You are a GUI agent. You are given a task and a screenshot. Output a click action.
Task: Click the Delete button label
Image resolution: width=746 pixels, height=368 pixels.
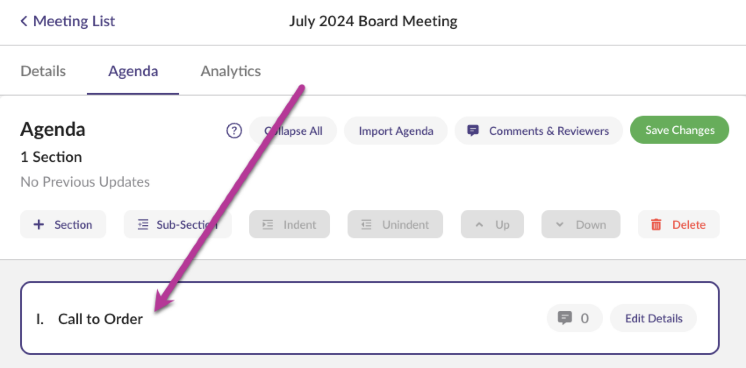coord(689,224)
